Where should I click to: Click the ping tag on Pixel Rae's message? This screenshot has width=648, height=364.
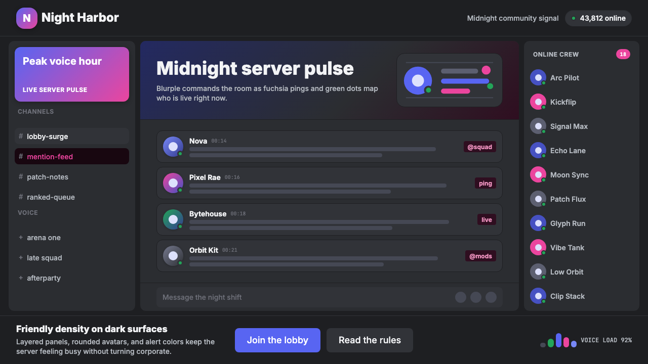[485, 183]
